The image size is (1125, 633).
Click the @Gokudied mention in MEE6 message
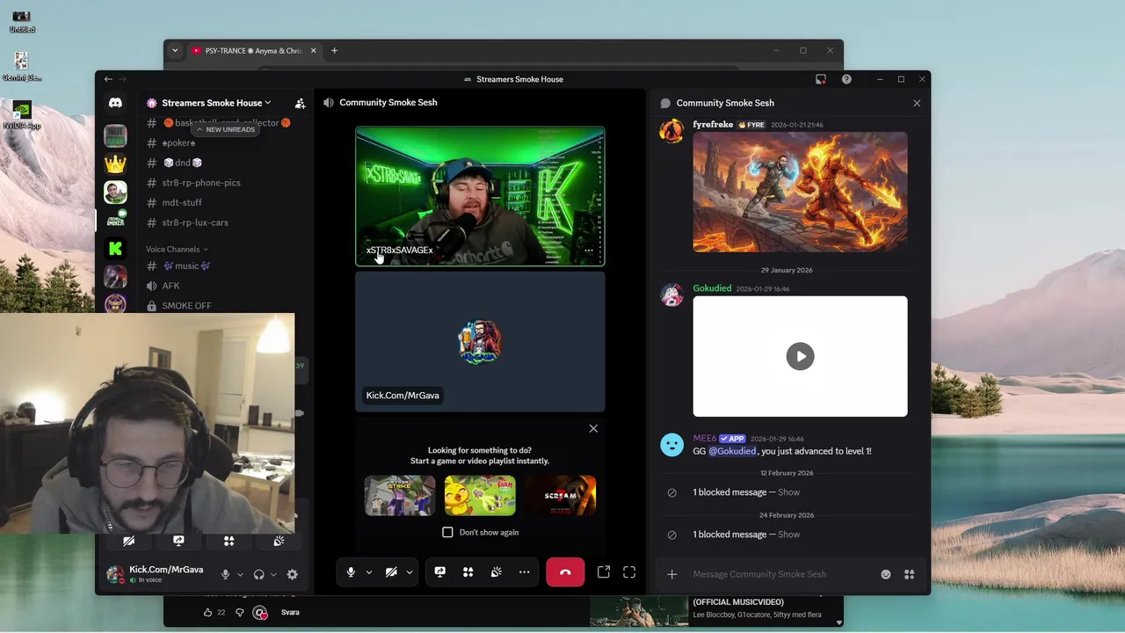[x=732, y=451]
